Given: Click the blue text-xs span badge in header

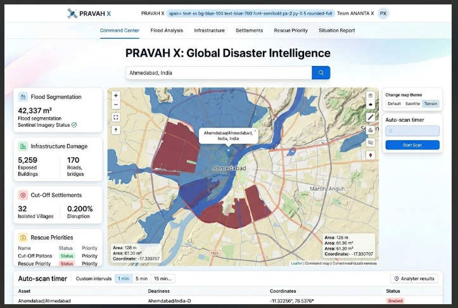Looking at the screenshot, I should [250, 13].
